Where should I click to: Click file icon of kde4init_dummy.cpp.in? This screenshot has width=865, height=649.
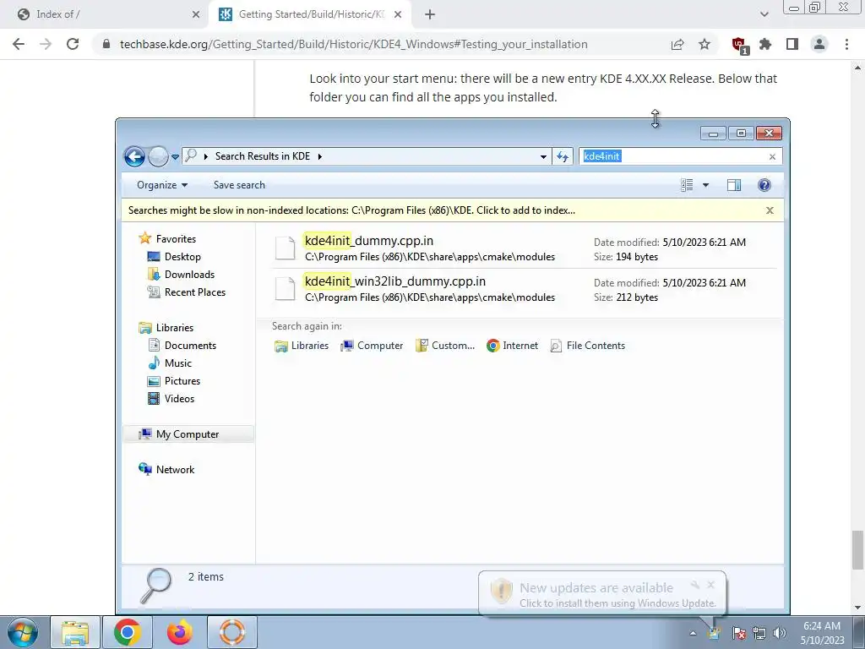286,248
